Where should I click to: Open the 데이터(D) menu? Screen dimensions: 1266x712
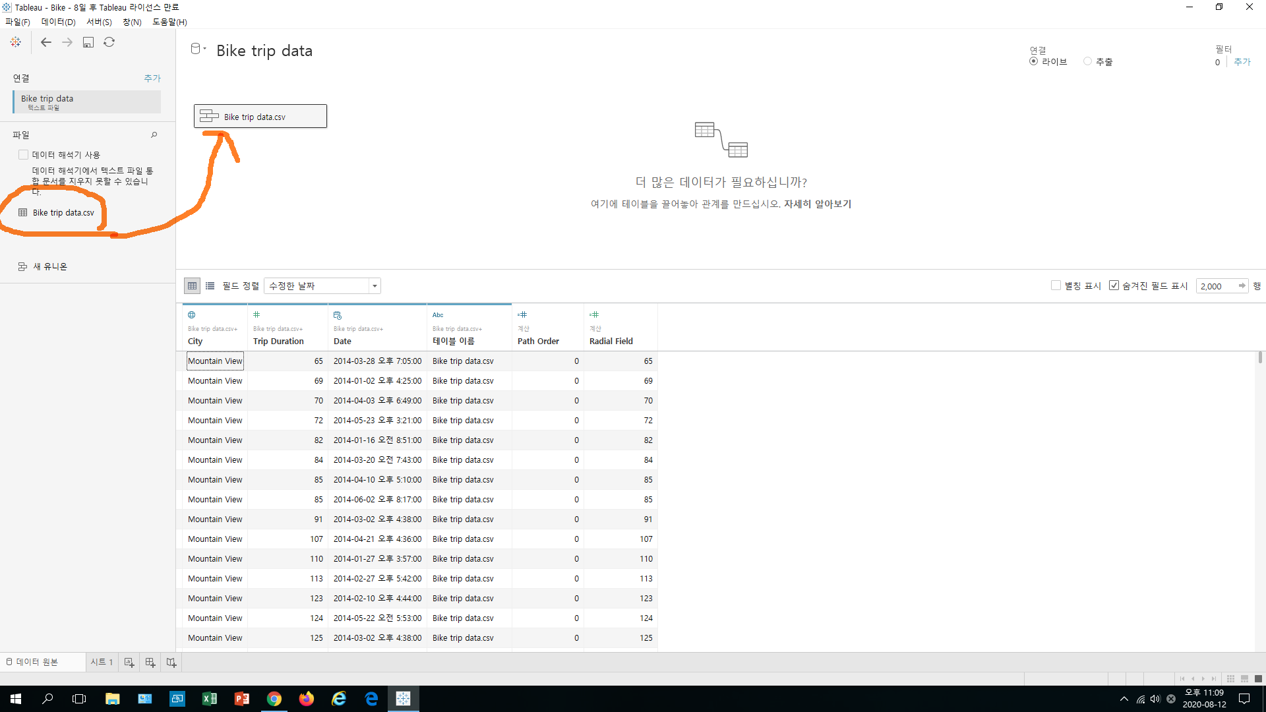pyautogui.click(x=59, y=22)
